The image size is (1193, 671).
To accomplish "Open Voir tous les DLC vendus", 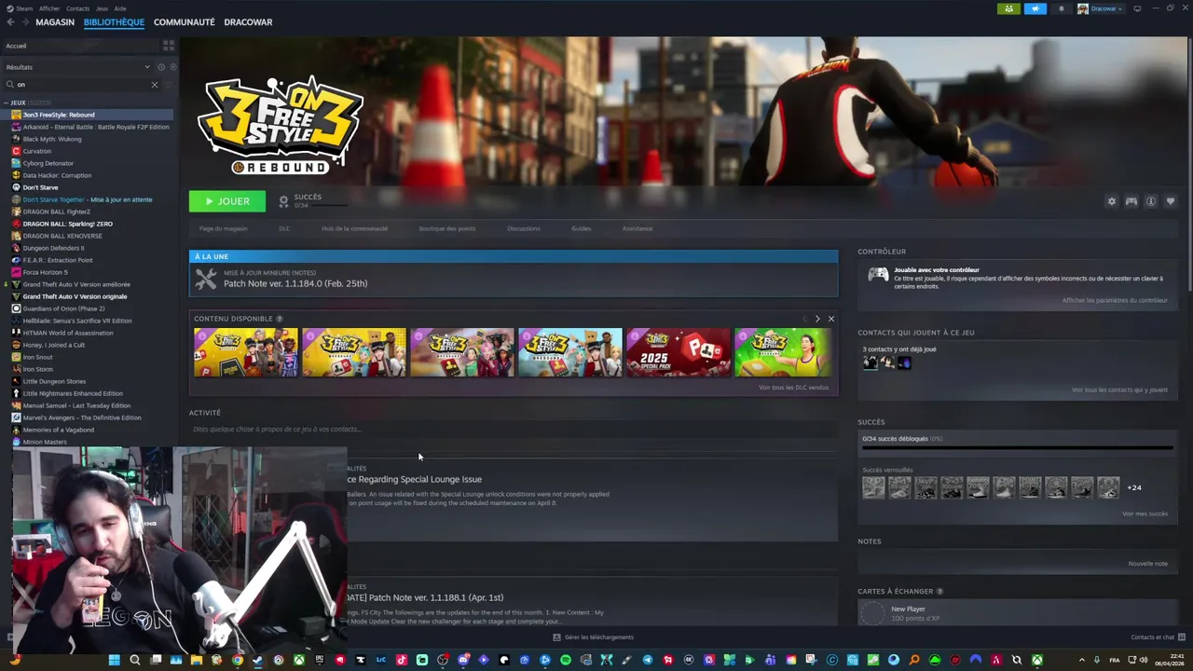I will [793, 388].
